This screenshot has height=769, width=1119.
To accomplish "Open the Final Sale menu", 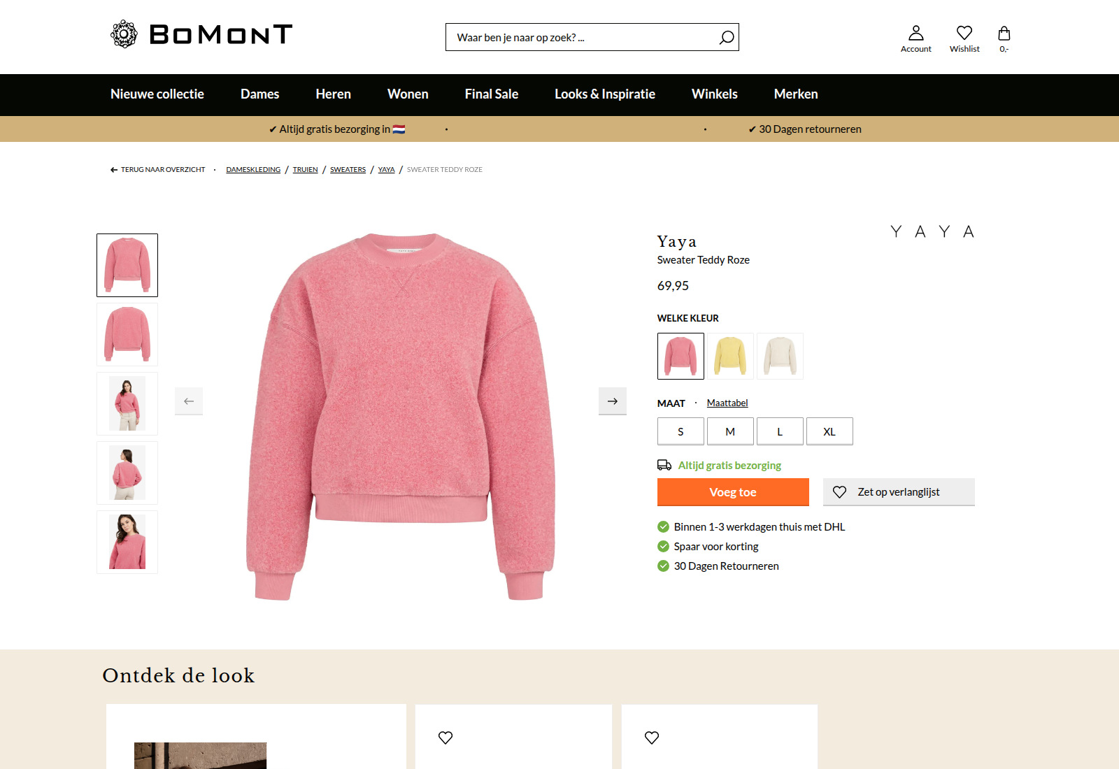I will 491,94.
